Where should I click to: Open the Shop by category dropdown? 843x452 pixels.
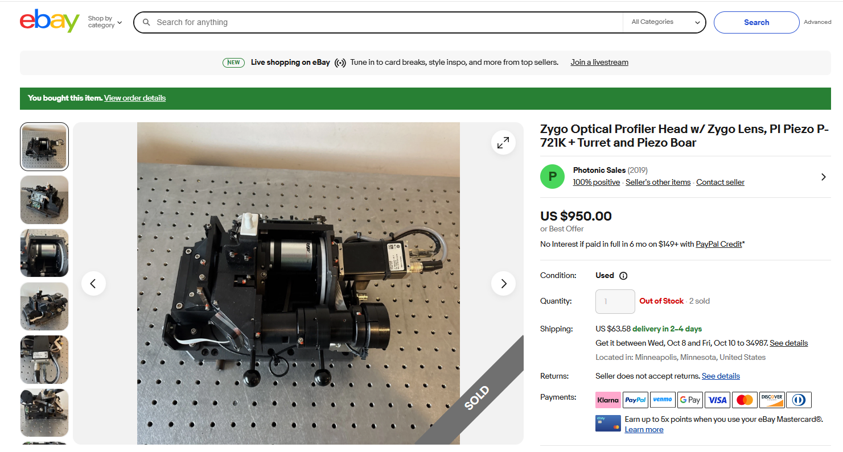tap(105, 22)
